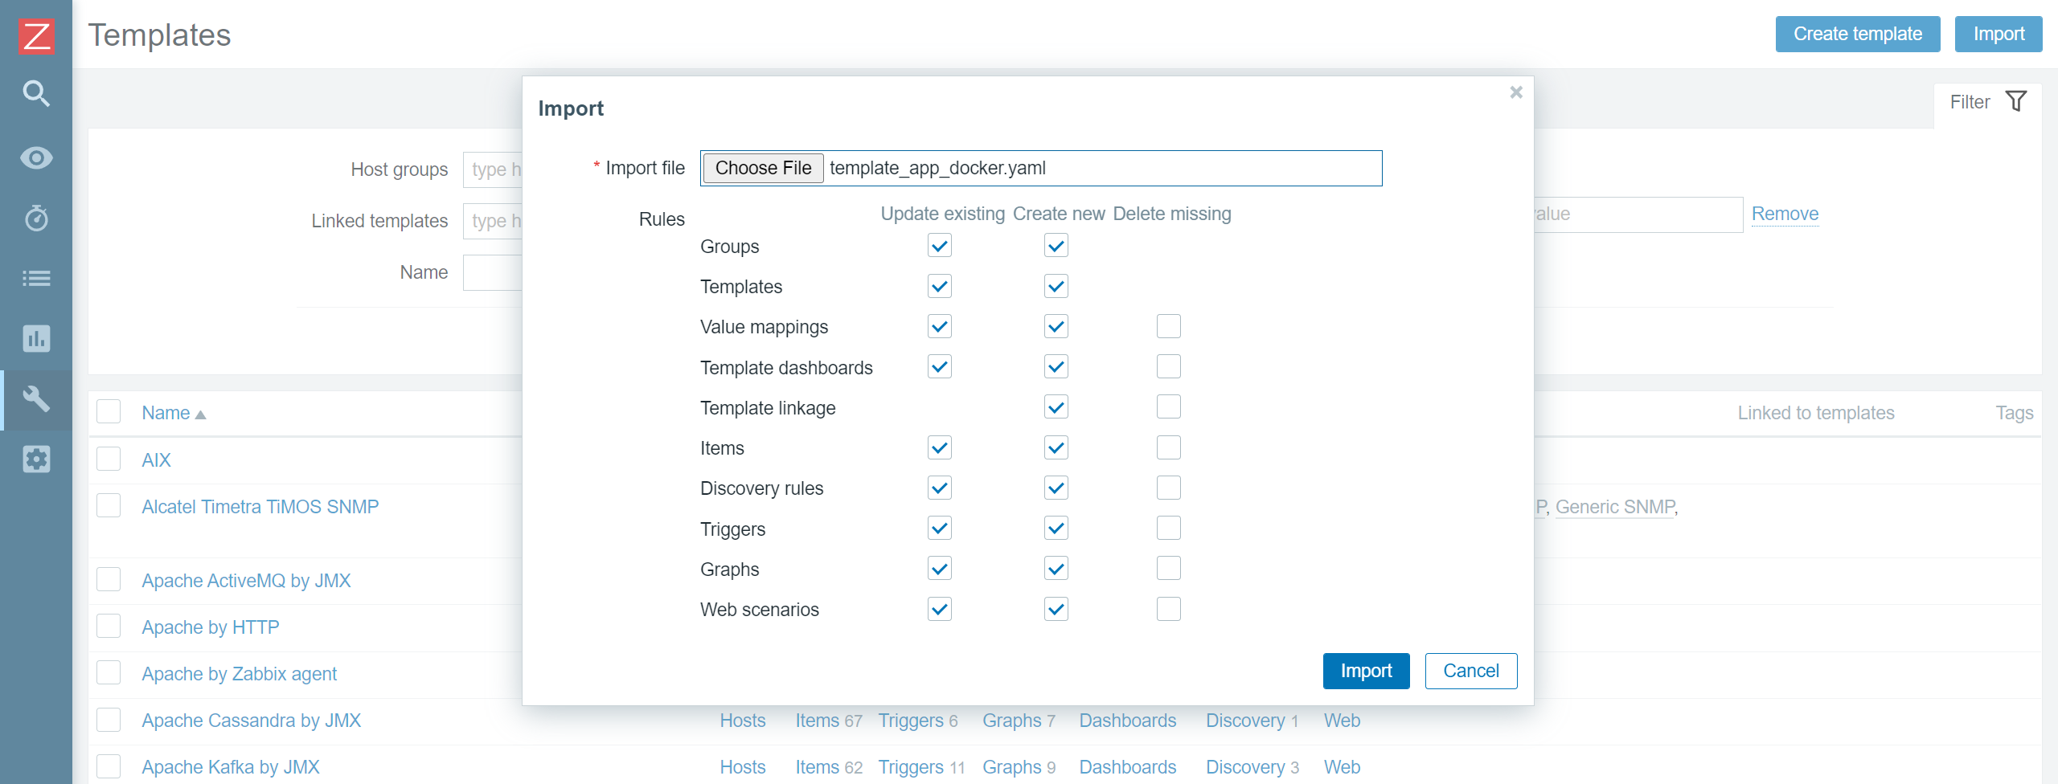Screen dimensions: 2058x784
Task: Open Services stopwatch icon in sidebar
Action: tap(36, 218)
